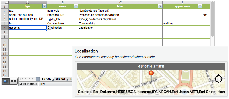This screenshot has width=229, height=99.
Task: Go to previous sheet navigation arrow
Action: [25, 79]
